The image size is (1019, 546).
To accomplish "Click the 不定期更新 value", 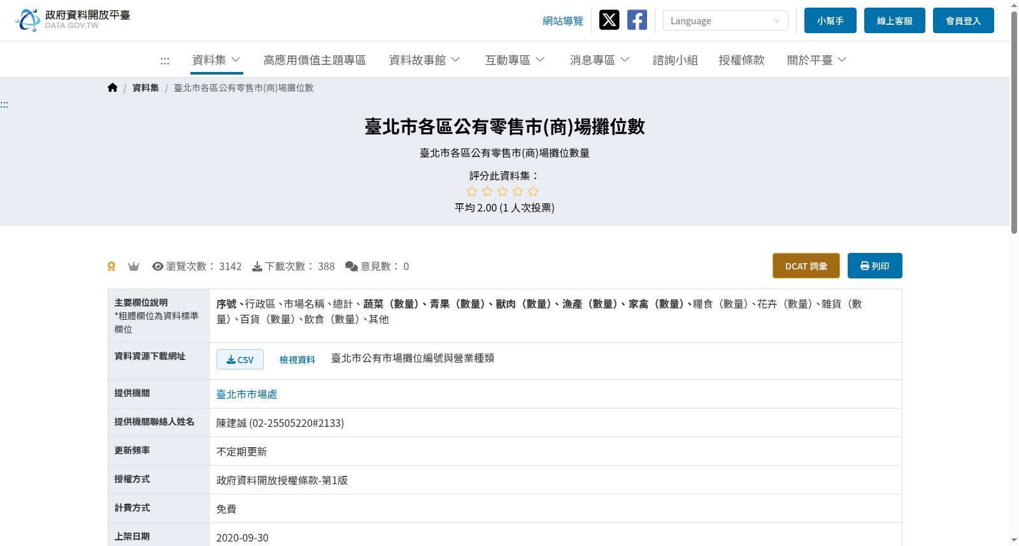I will pyautogui.click(x=242, y=452).
